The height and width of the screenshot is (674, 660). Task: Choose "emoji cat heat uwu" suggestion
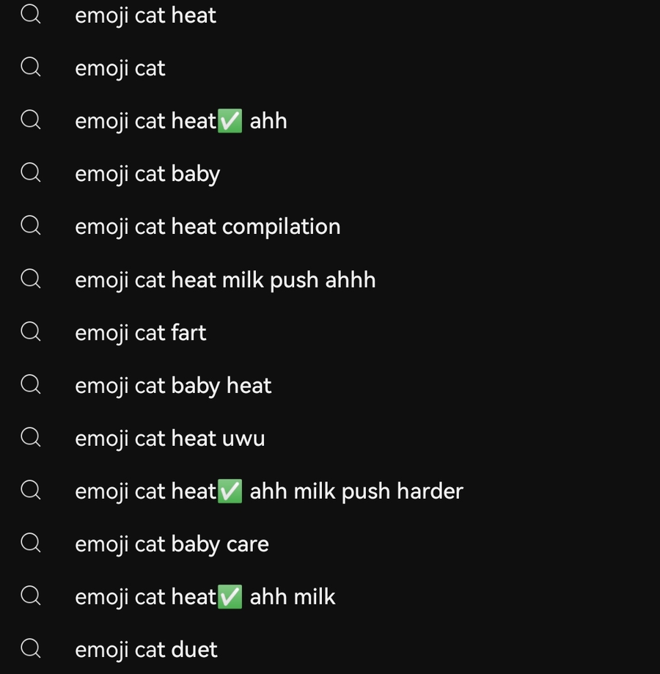tap(170, 438)
